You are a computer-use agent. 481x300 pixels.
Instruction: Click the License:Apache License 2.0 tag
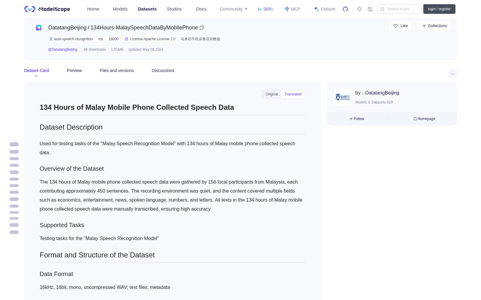pos(150,39)
